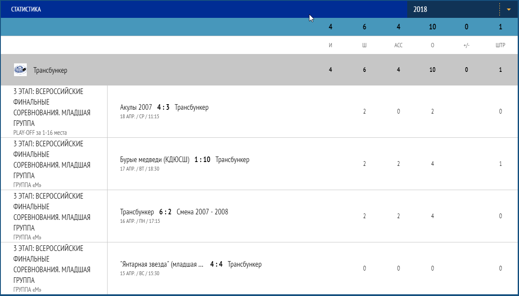Click the goals value 0 in the Янтарная звезда row
This screenshot has width=519, height=296.
coord(364,268)
